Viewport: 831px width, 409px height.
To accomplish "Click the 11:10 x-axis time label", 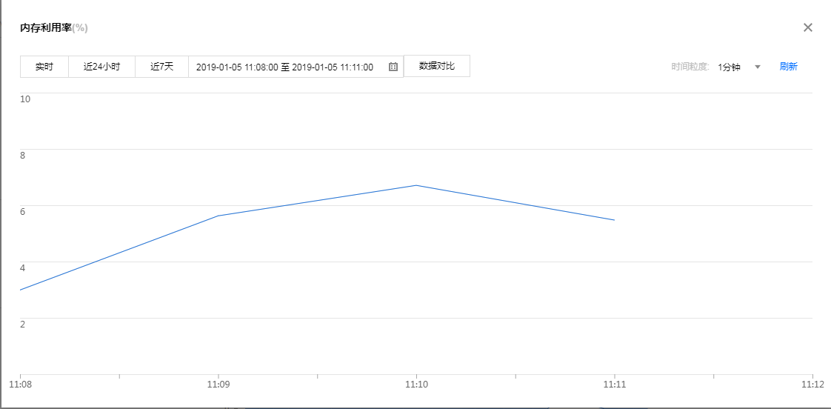I will click(416, 385).
